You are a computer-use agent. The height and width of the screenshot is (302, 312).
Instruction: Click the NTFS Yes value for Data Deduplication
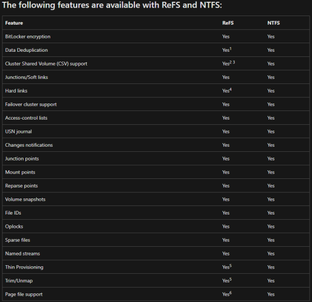click(x=271, y=50)
